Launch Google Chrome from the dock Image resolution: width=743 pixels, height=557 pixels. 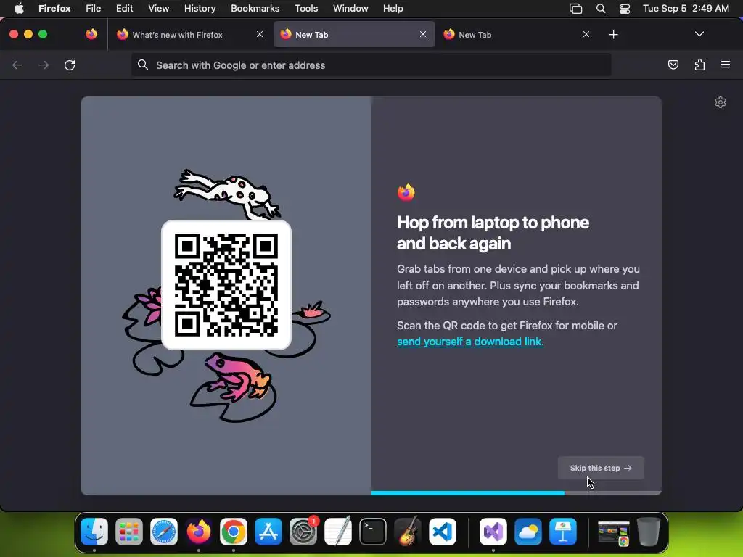(234, 532)
